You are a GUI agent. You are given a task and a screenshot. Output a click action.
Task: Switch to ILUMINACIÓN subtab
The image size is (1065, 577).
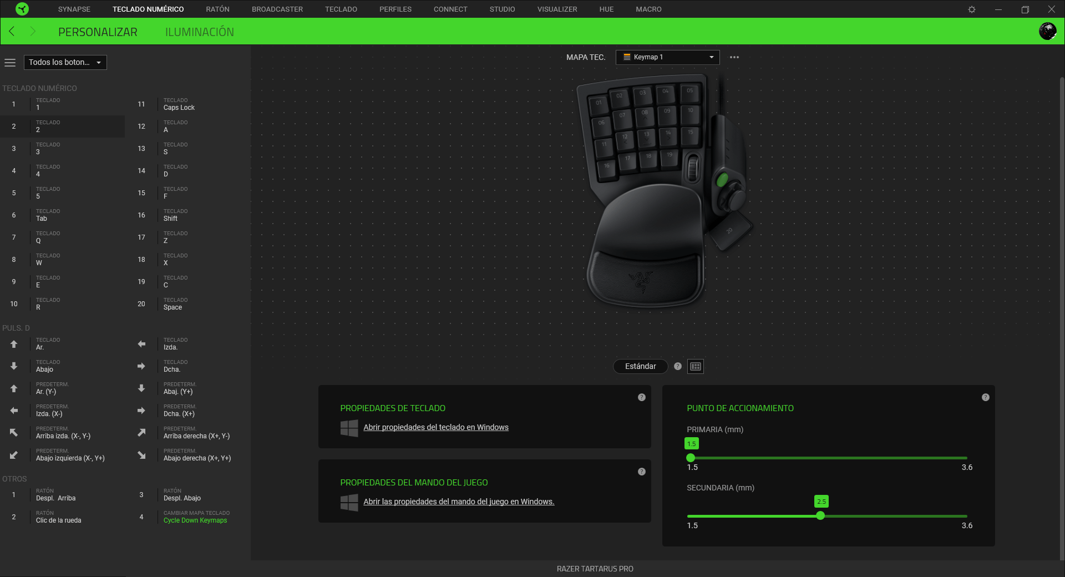[199, 32]
